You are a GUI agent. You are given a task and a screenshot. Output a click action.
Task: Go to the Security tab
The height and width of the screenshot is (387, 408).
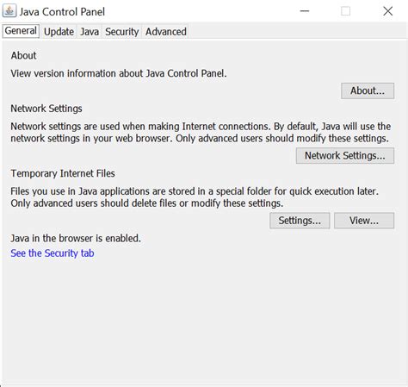[122, 32]
